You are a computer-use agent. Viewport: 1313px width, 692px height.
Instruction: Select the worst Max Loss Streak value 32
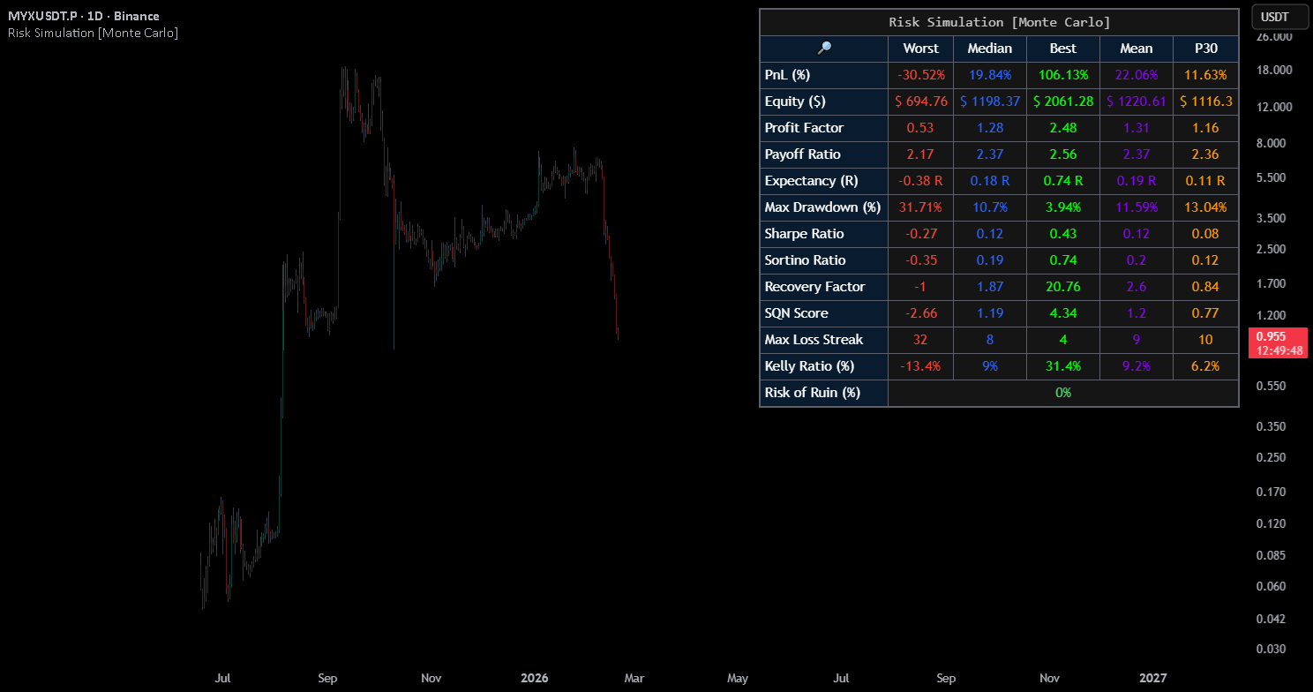(921, 340)
